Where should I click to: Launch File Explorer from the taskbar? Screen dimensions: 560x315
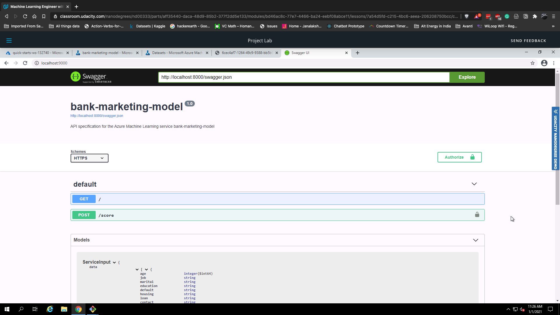pyautogui.click(x=64, y=309)
